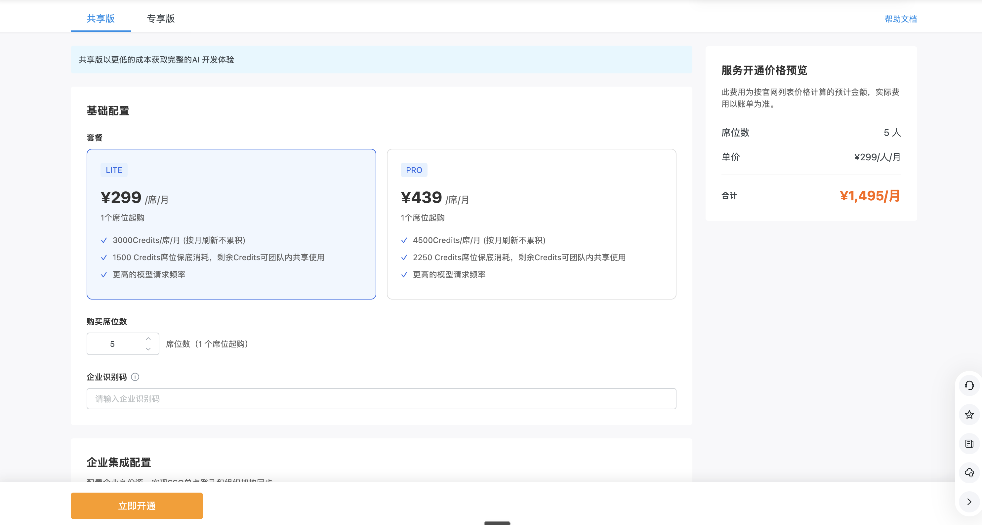The image size is (982, 525).
Task: Click the 3000Credits/席/月 feature line
Action: [x=179, y=240]
